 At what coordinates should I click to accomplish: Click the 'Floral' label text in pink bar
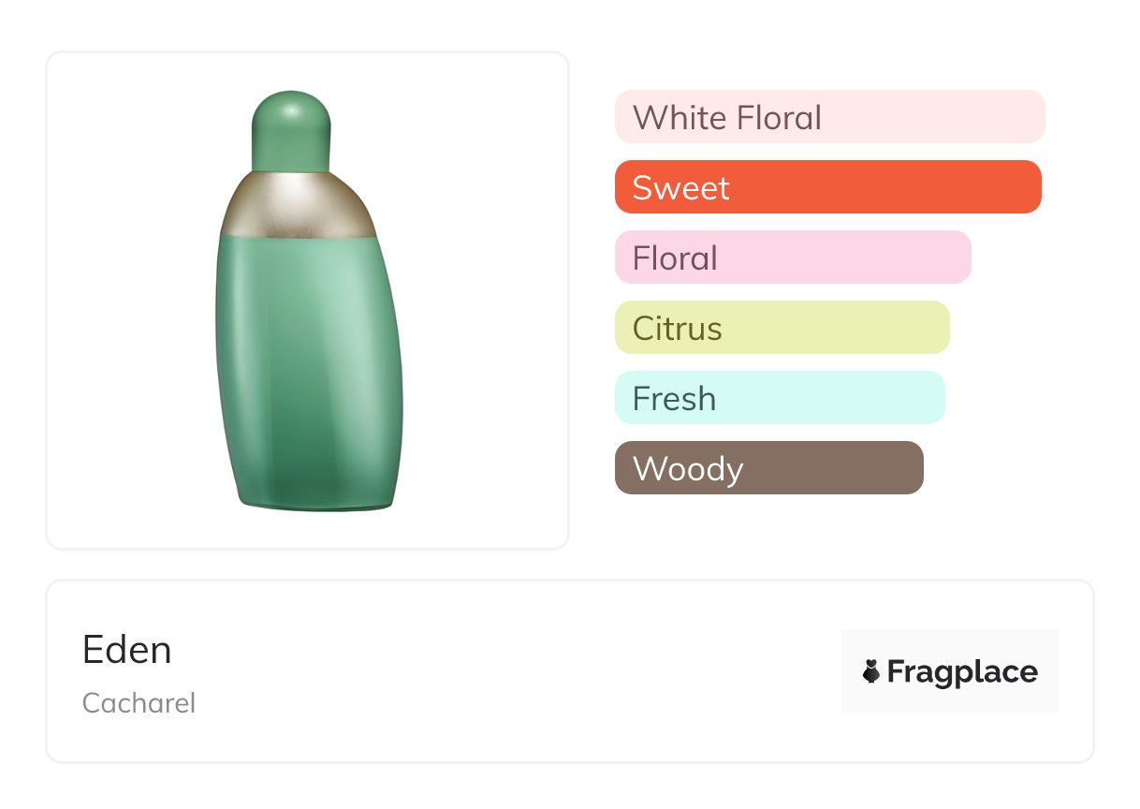(675, 258)
